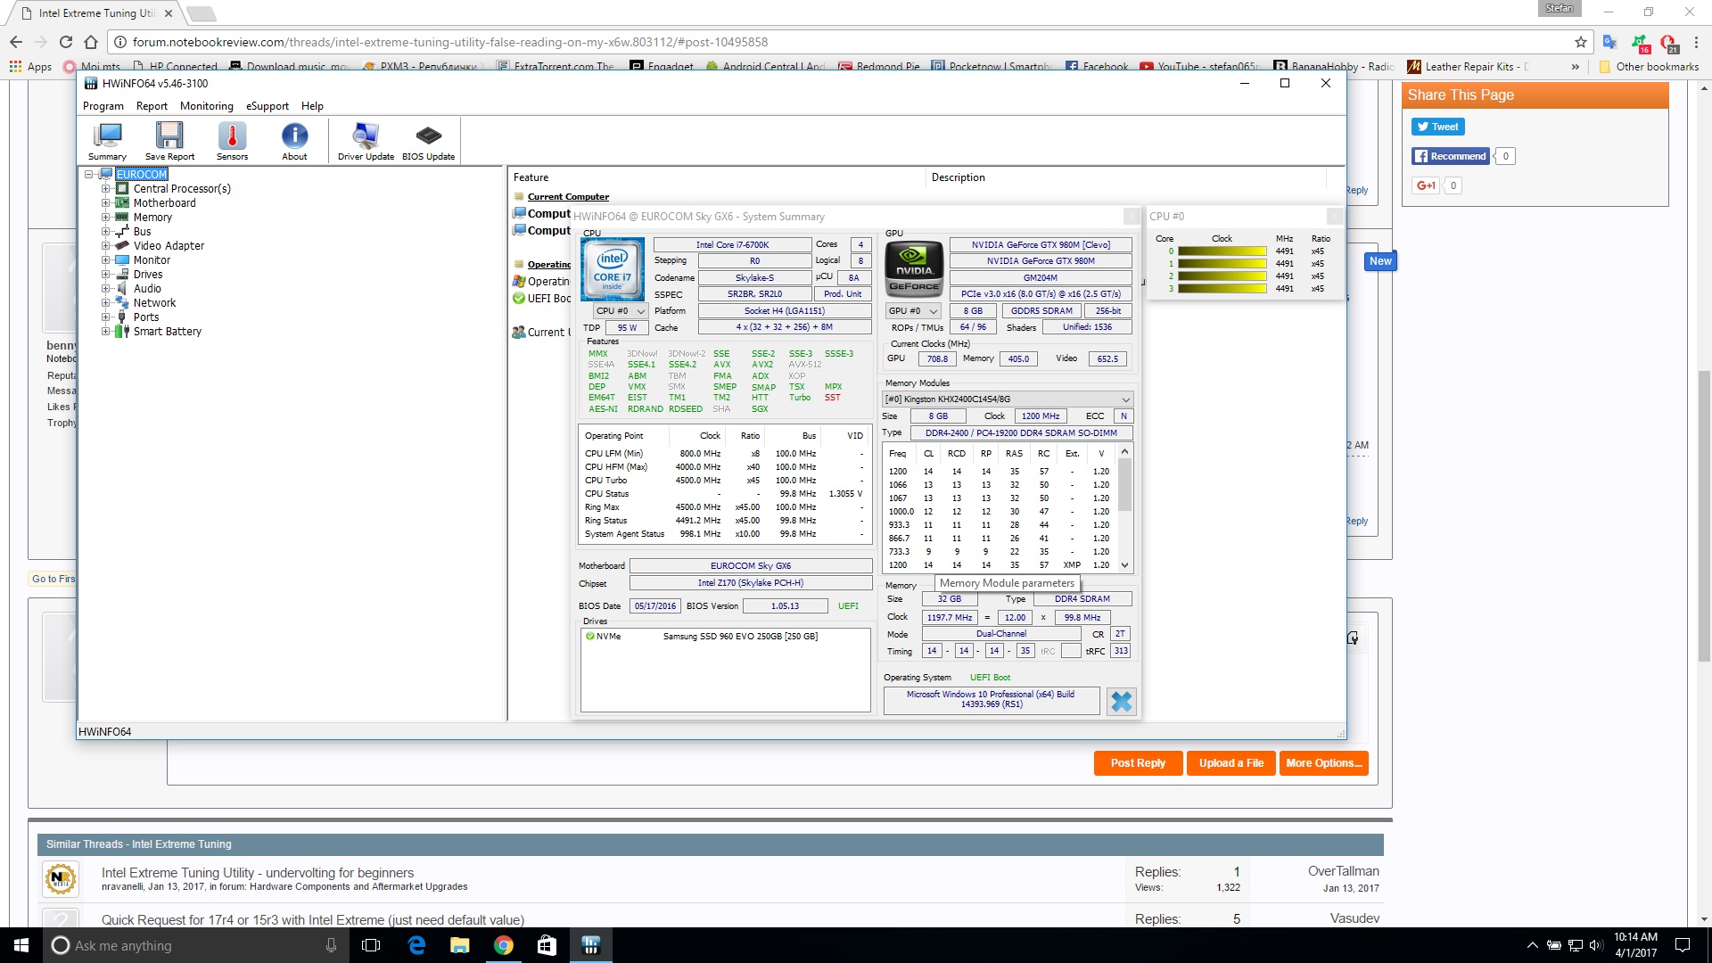
Task: Open the Action Center notifications icon
Action: click(1683, 945)
